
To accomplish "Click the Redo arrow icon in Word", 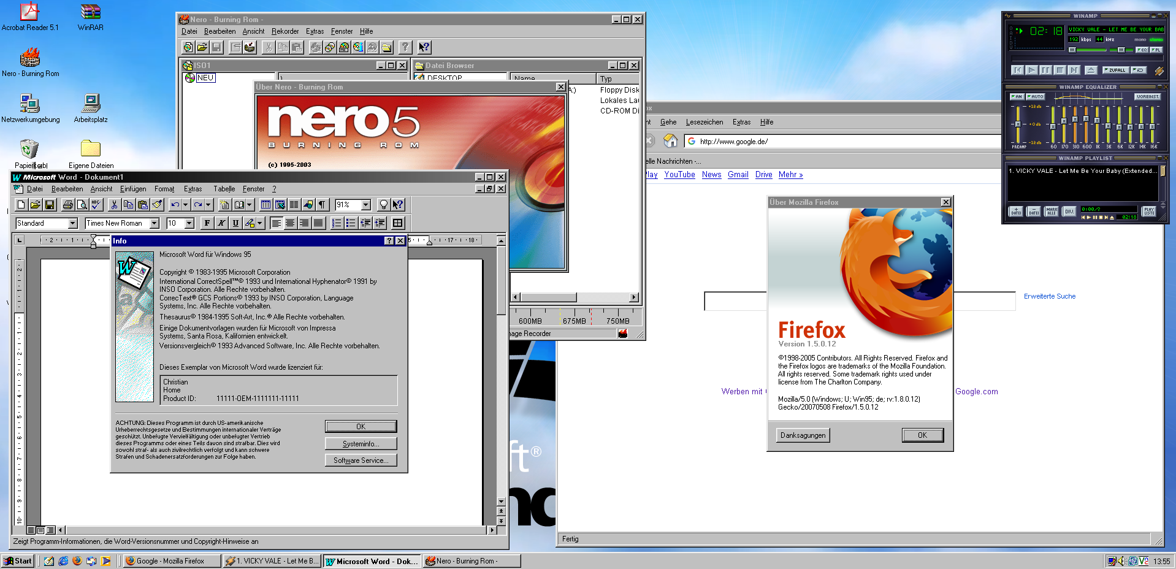I will point(198,205).
